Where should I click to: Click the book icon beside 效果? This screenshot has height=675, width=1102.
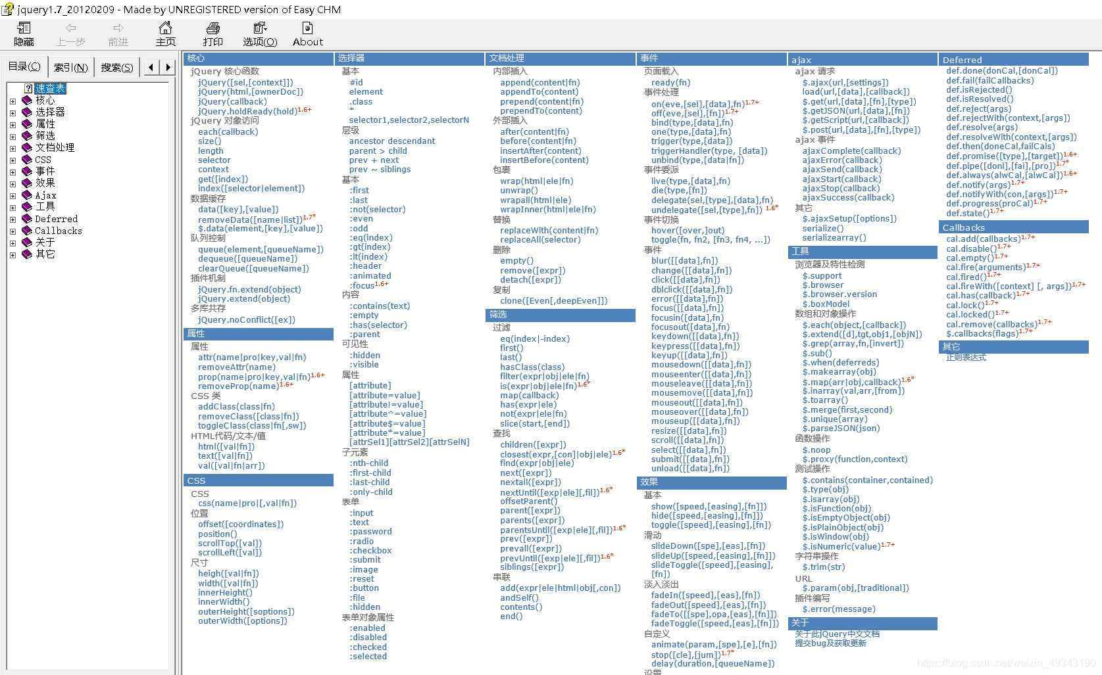tap(27, 183)
